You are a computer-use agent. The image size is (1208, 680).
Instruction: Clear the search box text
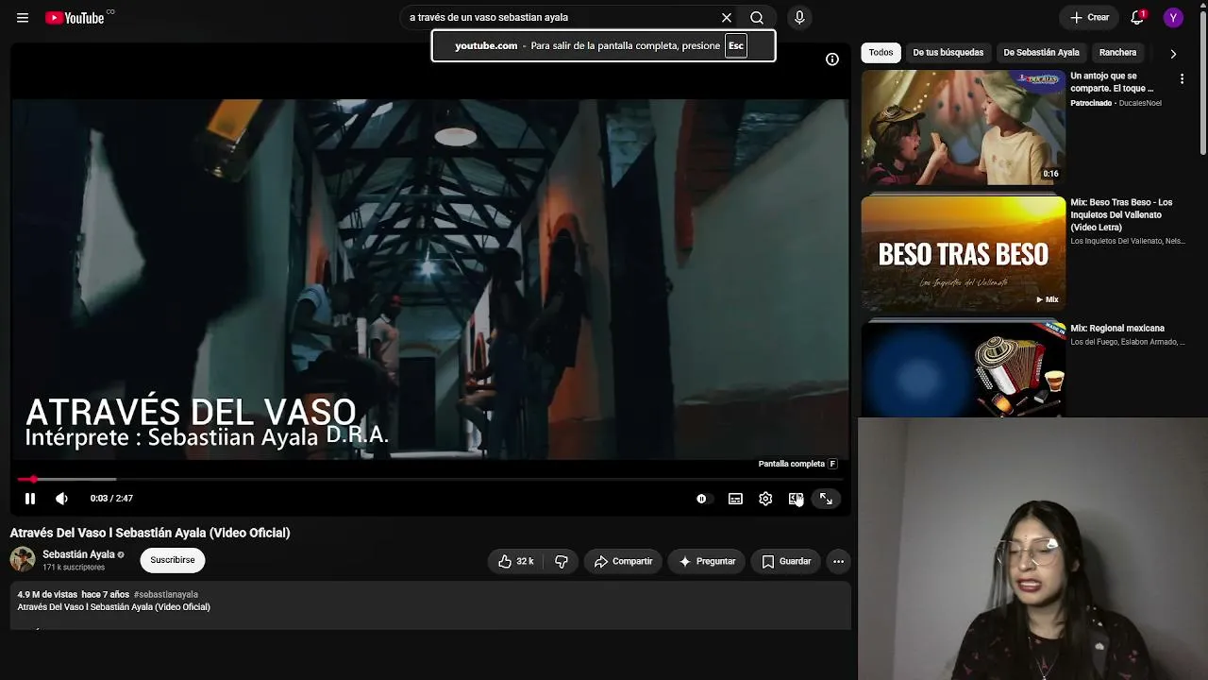727,18
